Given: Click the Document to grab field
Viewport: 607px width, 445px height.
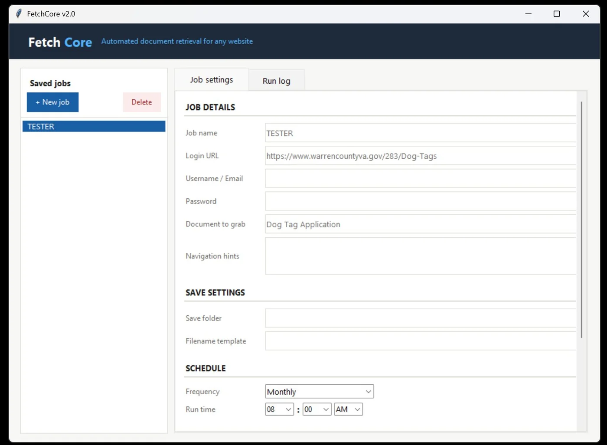Looking at the screenshot, I should [421, 224].
